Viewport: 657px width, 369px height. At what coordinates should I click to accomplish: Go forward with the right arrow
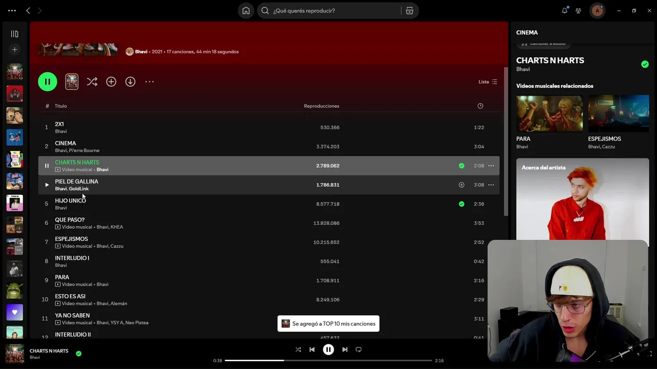(40, 10)
